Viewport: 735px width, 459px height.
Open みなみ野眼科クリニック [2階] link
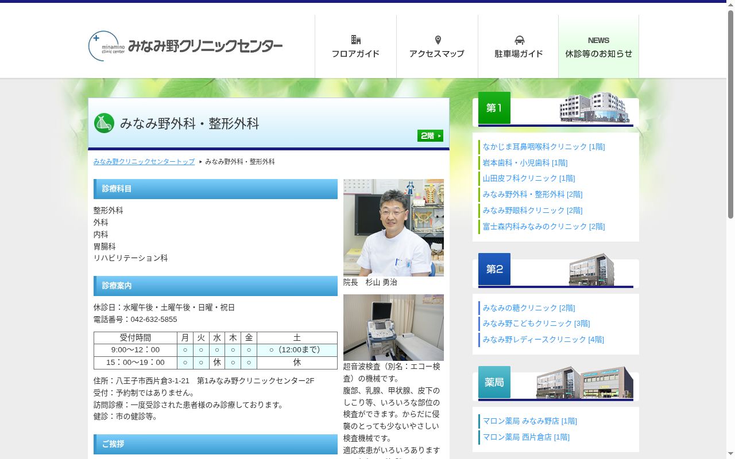coord(532,211)
